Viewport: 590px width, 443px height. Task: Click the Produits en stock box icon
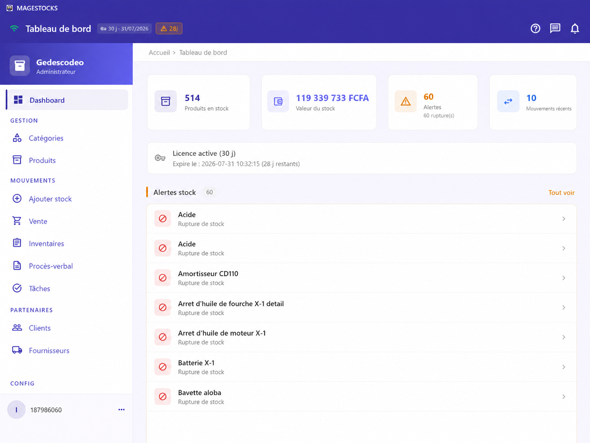[x=165, y=101]
